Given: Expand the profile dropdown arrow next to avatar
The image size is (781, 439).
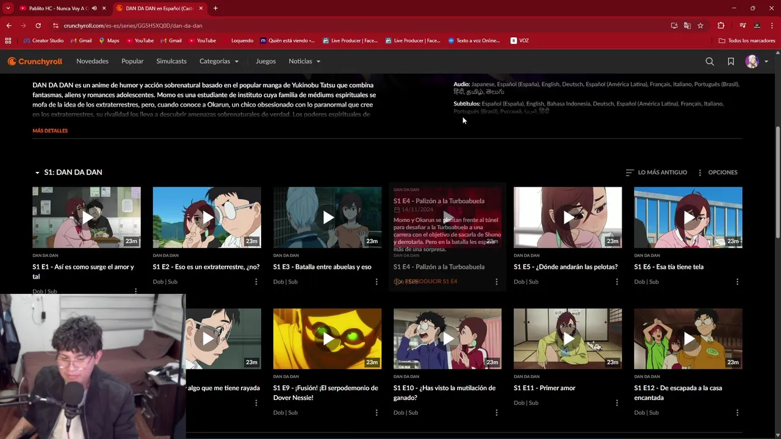Looking at the screenshot, I should coord(766,62).
